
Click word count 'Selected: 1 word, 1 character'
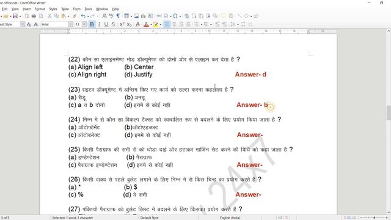(x=73, y=218)
